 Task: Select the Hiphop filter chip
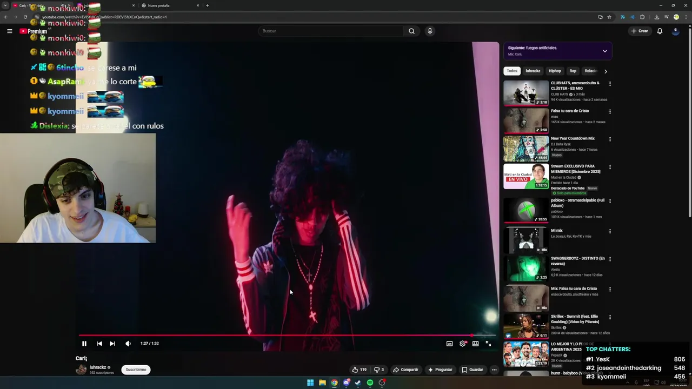555,71
